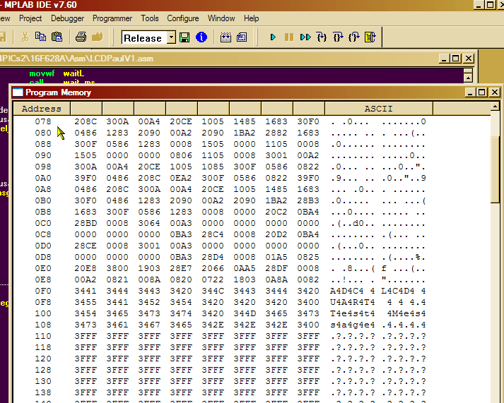Click ASCII text s4a4g4e4 in row 108
Screen dimensions: 504x403
point(352,325)
